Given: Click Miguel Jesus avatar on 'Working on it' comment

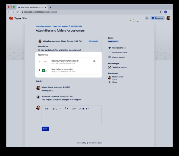Looking at the screenshot, I should click(38, 88).
